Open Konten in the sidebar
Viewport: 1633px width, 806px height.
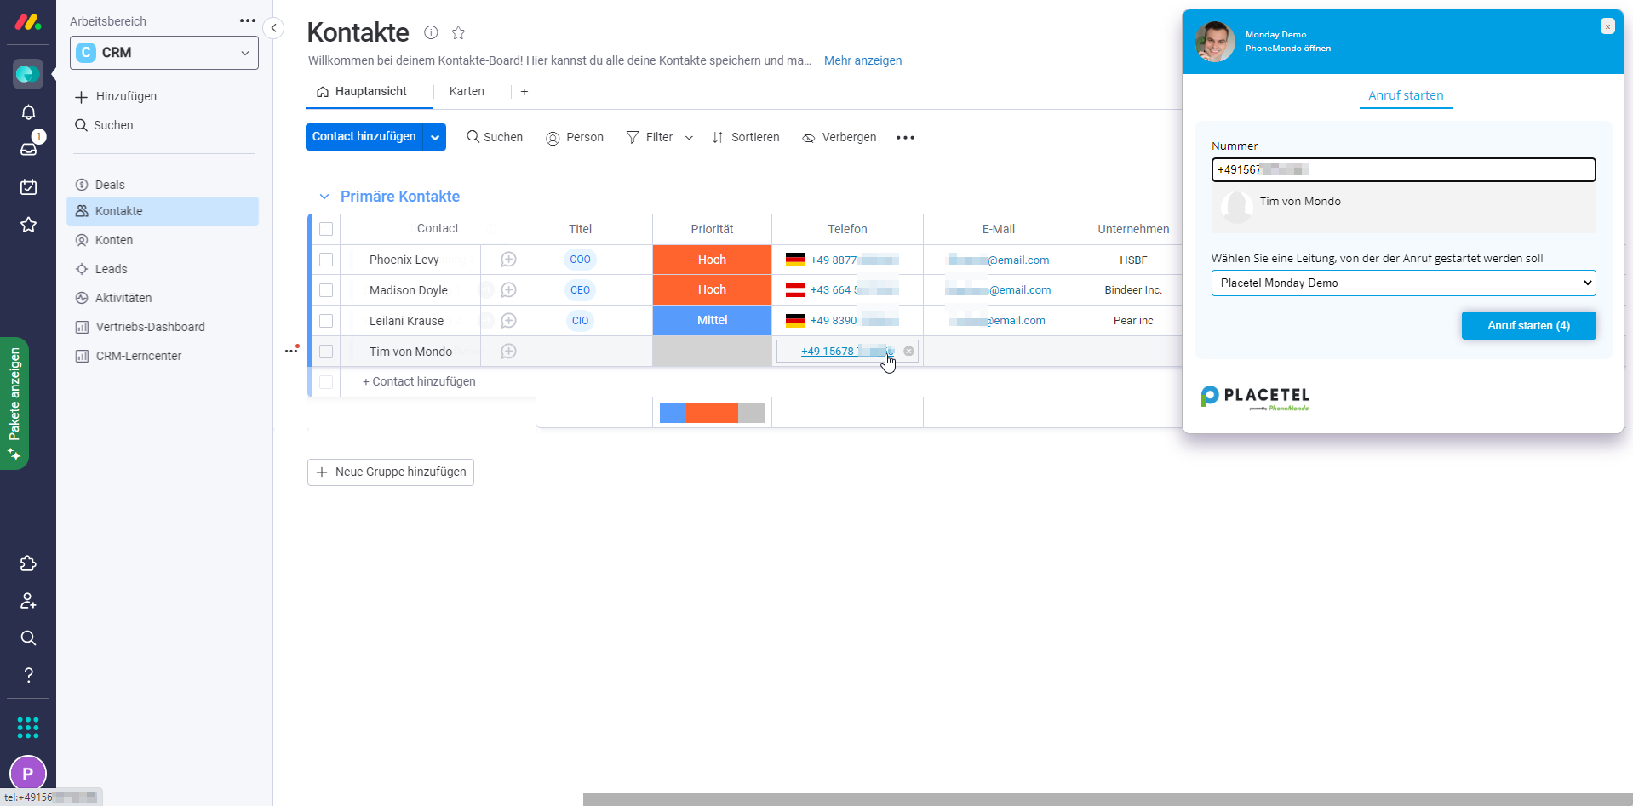(163, 240)
